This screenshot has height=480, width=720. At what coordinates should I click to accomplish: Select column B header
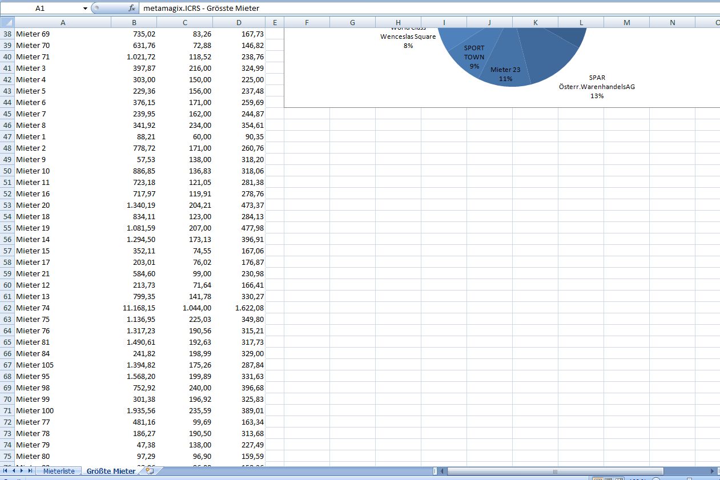tap(134, 22)
